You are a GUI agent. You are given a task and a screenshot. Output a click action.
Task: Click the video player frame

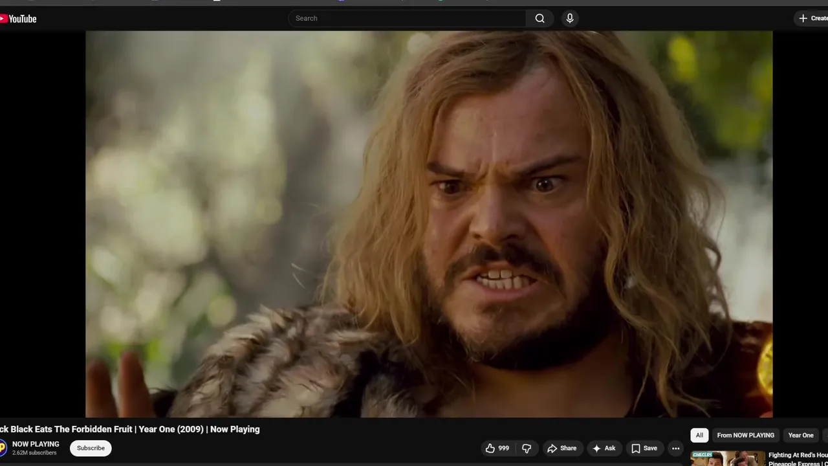(x=429, y=224)
